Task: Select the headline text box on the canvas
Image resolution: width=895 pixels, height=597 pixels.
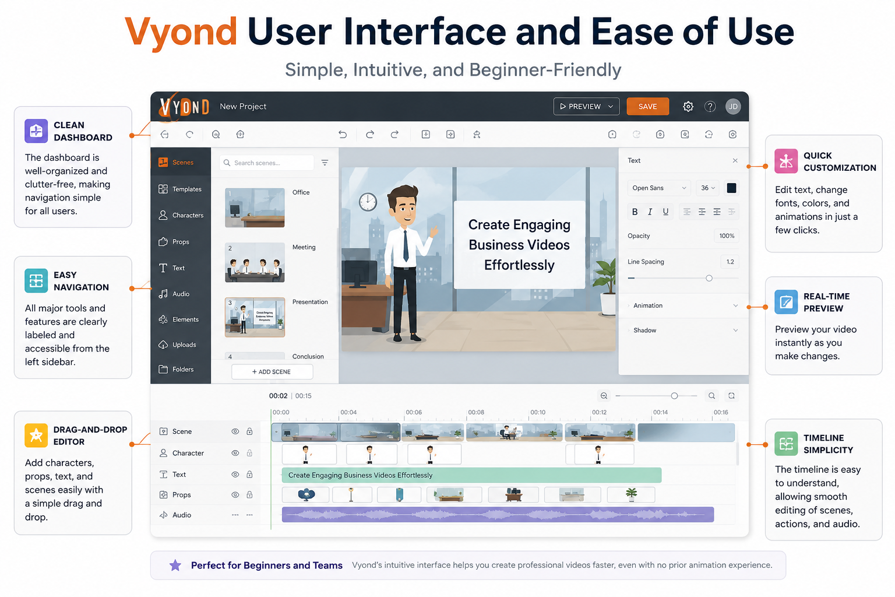Action: (x=519, y=245)
